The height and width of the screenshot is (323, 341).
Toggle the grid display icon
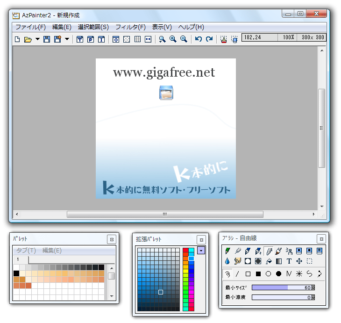(x=137, y=39)
